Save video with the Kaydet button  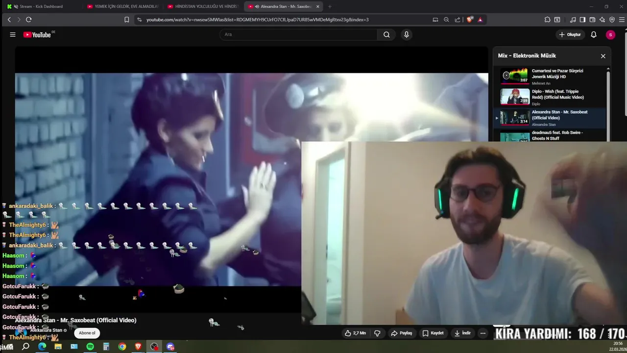click(433, 333)
